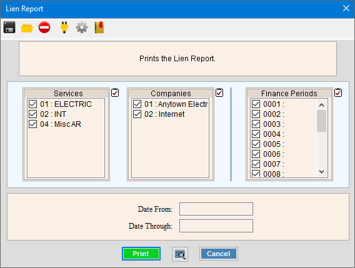Open the yellow folder icon
The width and height of the screenshot is (355, 268).
(27, 28)
